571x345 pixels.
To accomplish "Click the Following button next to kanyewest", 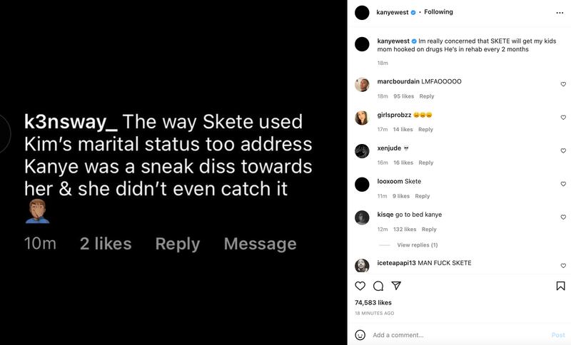I will [439, 12].
